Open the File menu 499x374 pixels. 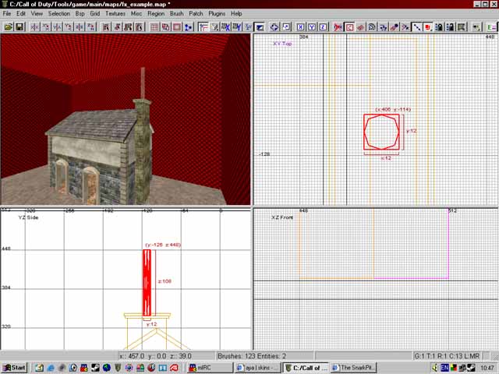pyautogui.click(x=7, y=13)
